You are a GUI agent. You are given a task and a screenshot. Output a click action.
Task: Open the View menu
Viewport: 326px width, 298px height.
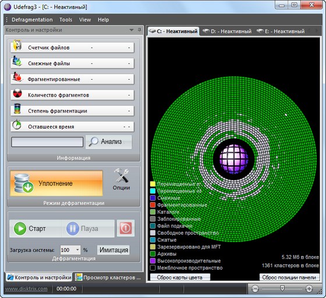tap(85, 20)
